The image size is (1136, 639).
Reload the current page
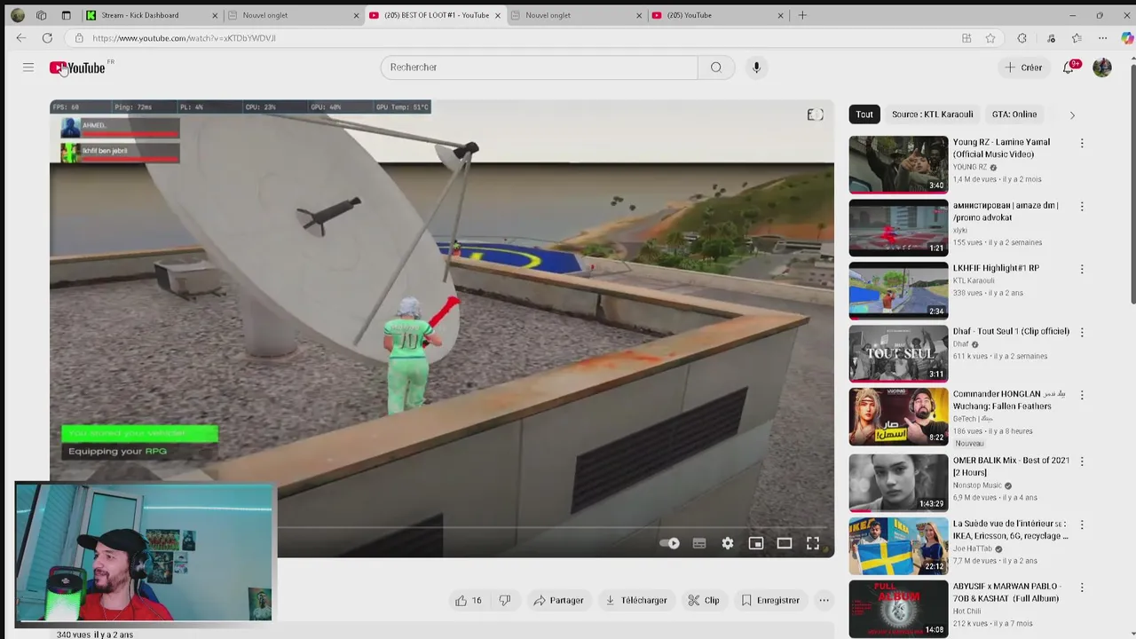click(47, 38)
